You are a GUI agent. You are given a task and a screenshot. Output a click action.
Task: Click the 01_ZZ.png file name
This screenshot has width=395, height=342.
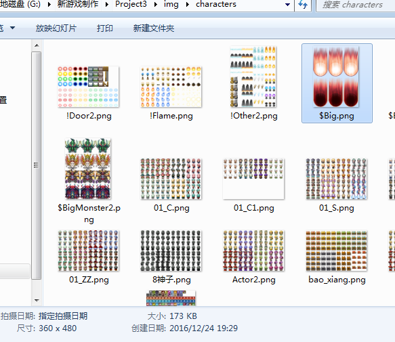(89, 280)
